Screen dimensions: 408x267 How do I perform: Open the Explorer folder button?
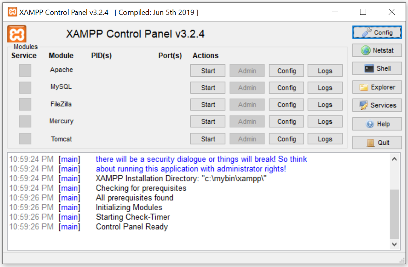pyautogui.click(x=377, y=87)
